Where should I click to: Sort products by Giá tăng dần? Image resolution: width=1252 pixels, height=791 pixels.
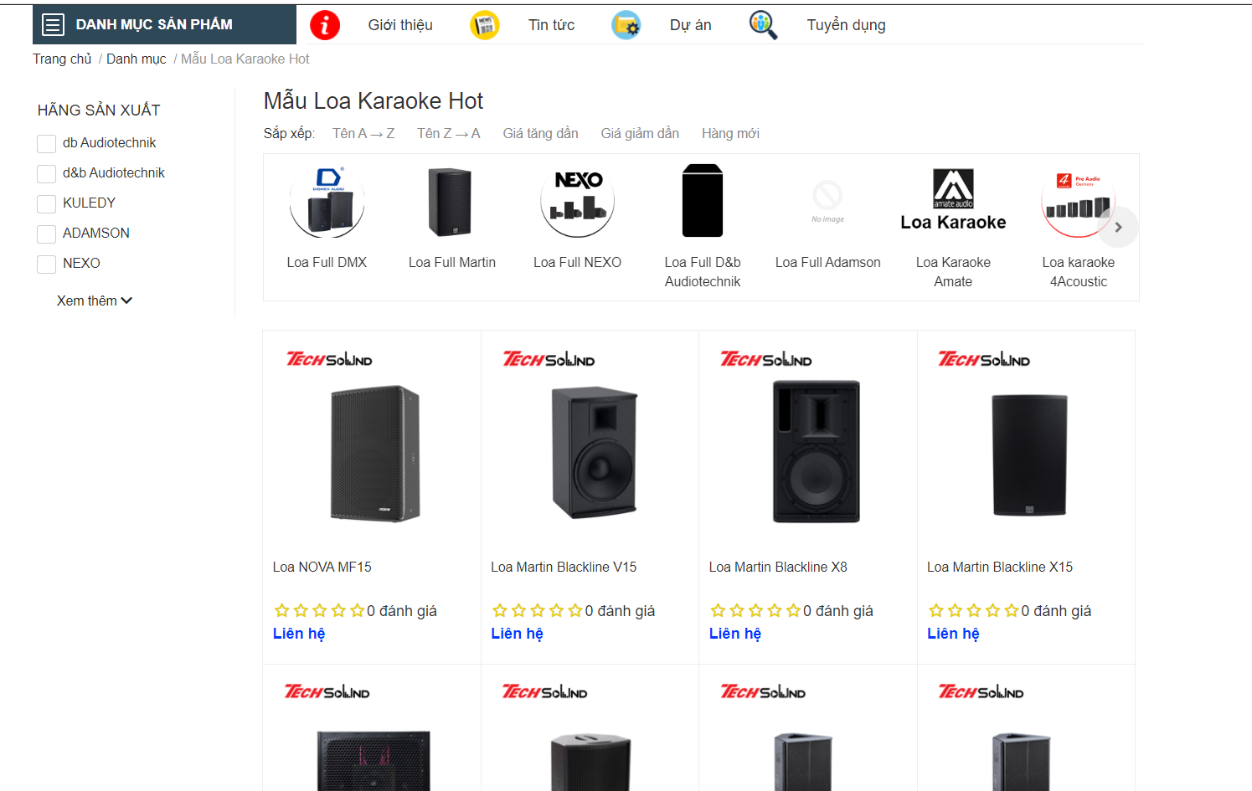[x=540, y=133]
